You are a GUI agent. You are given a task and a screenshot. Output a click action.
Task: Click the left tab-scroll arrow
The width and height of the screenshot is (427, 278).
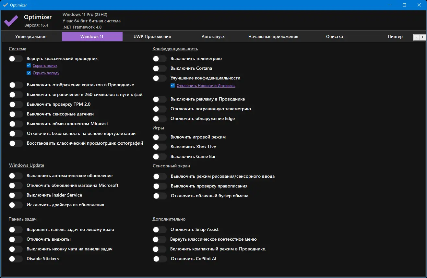pyautogui.click(x=417, y=37)
